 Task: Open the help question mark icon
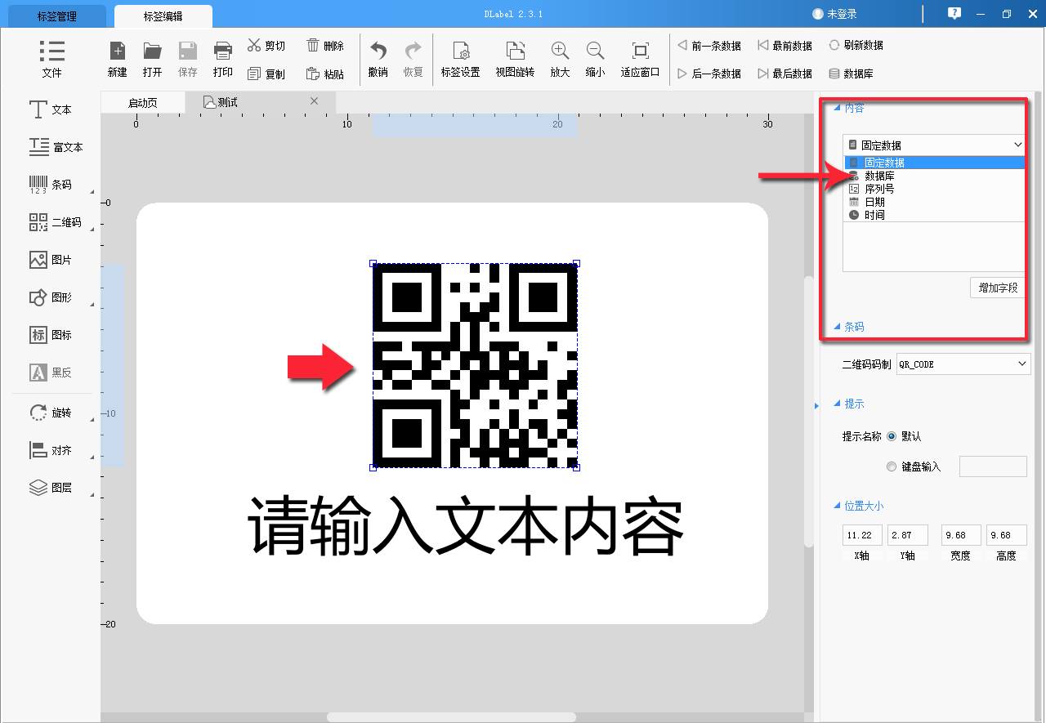(954, 14)
